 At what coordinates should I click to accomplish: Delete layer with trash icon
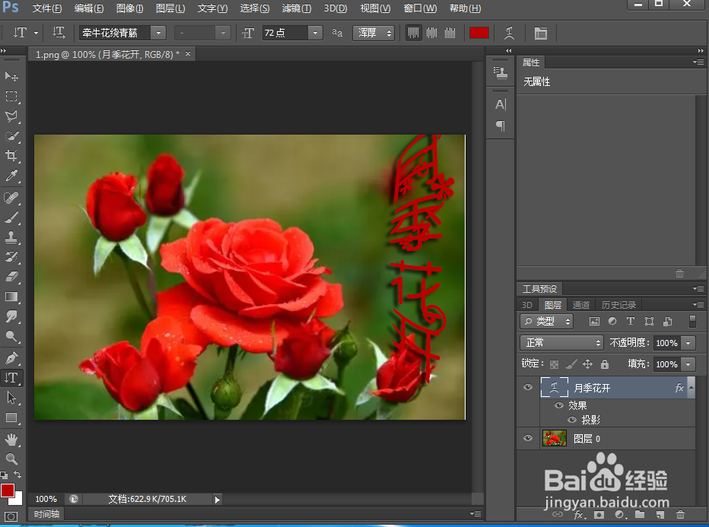pos(680,514)
